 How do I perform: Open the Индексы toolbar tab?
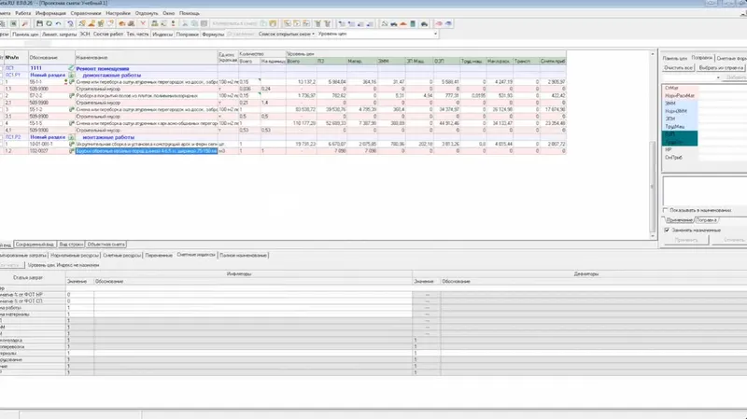tap(162, 35)
